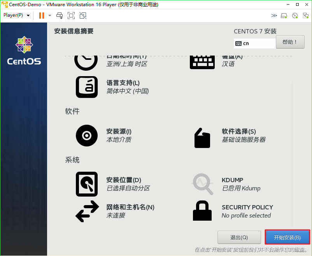Click 退出(Q) quit button
The height and width of the screenshot is (256, 312).
pyautogui.click(x=239, y=237)
